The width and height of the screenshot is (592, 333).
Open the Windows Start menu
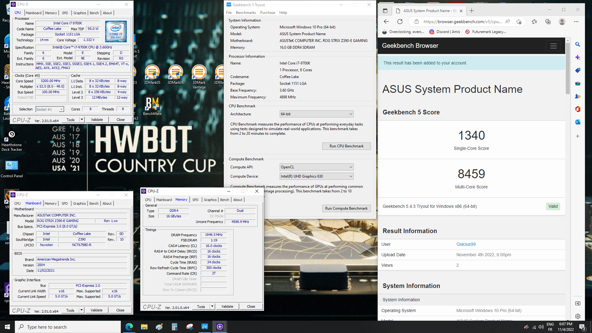click(7, 327)
